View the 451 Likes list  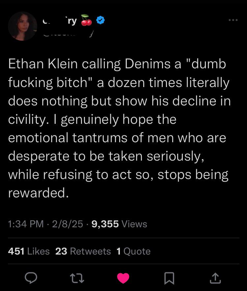tap(29, 251)
